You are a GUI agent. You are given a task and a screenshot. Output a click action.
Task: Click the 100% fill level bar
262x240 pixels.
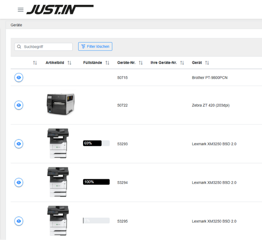coord(96,182)
